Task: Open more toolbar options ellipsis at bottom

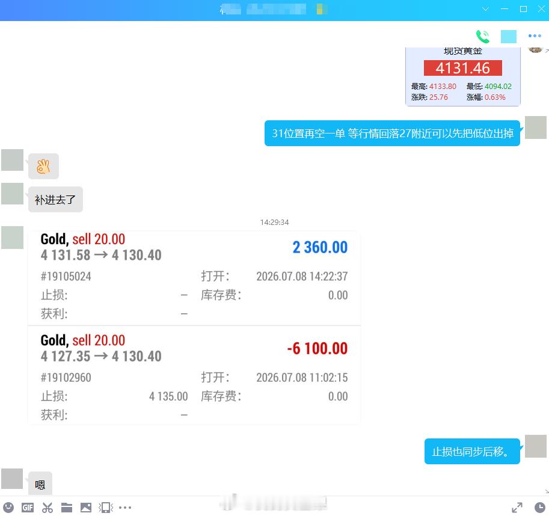Action: pyautogui.click(x=125, y=507)
